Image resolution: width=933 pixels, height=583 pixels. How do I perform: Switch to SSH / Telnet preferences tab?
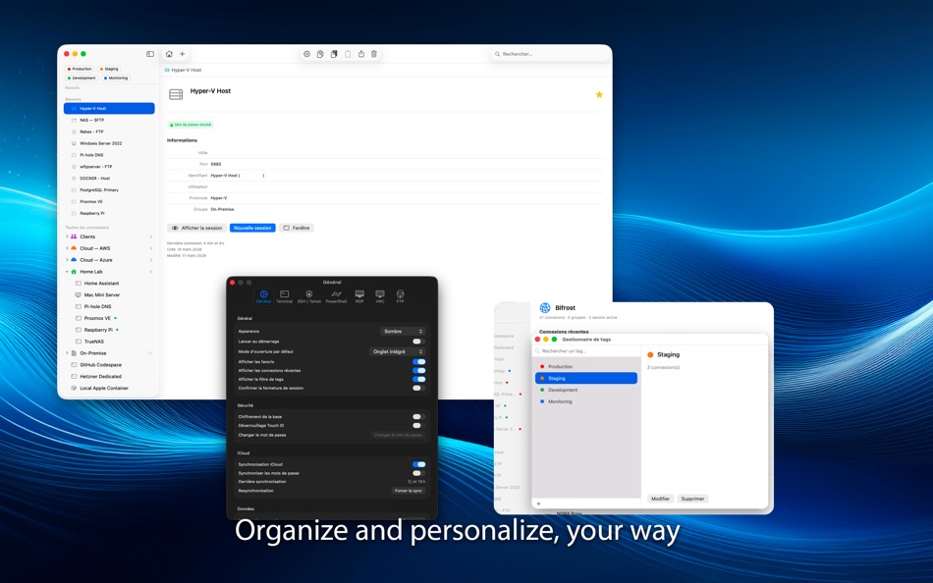308,296
